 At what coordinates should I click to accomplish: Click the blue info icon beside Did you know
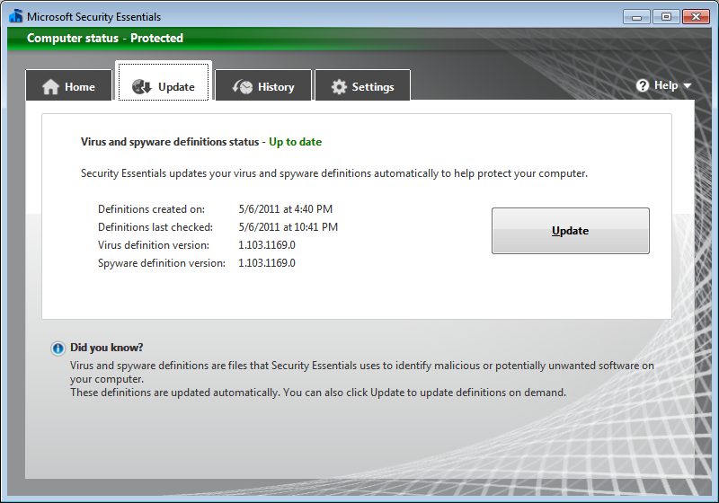(x=58, y=349)
